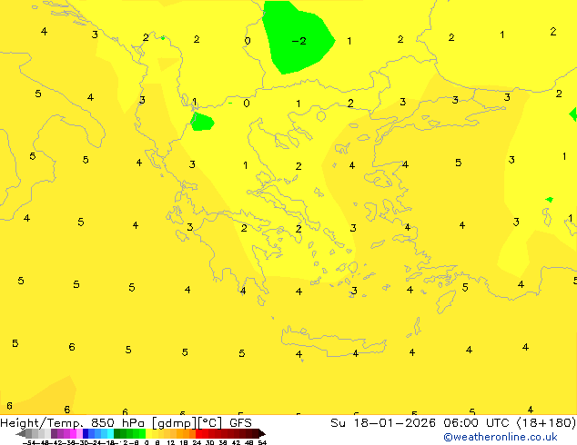Click the large green cold area up north
This screenshot has height=445, width=577.
(x=299, y=36)
